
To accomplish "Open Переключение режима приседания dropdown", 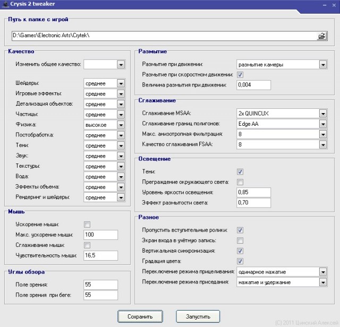I will [x=322, y=282].
